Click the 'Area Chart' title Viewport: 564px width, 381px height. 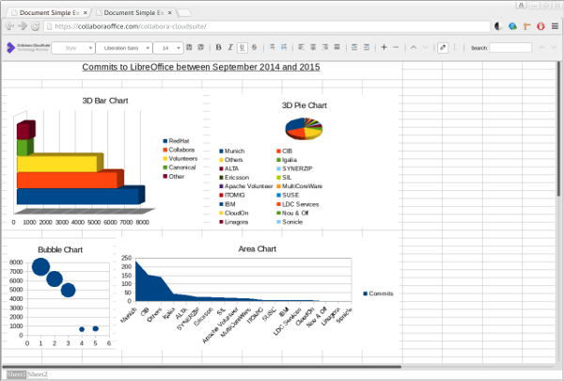258,249
